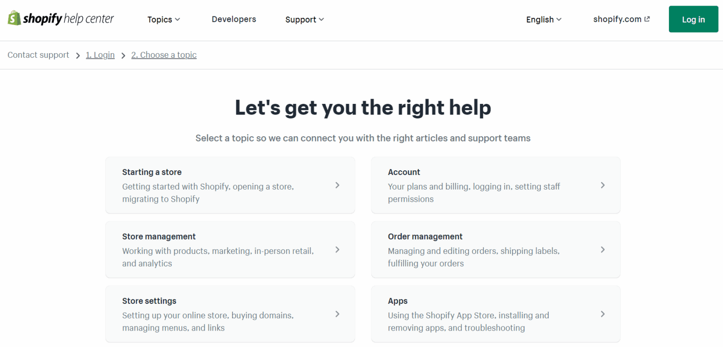Go back to the 1. Login breadcrumb step
723x347 pixels.
point(100,55)
